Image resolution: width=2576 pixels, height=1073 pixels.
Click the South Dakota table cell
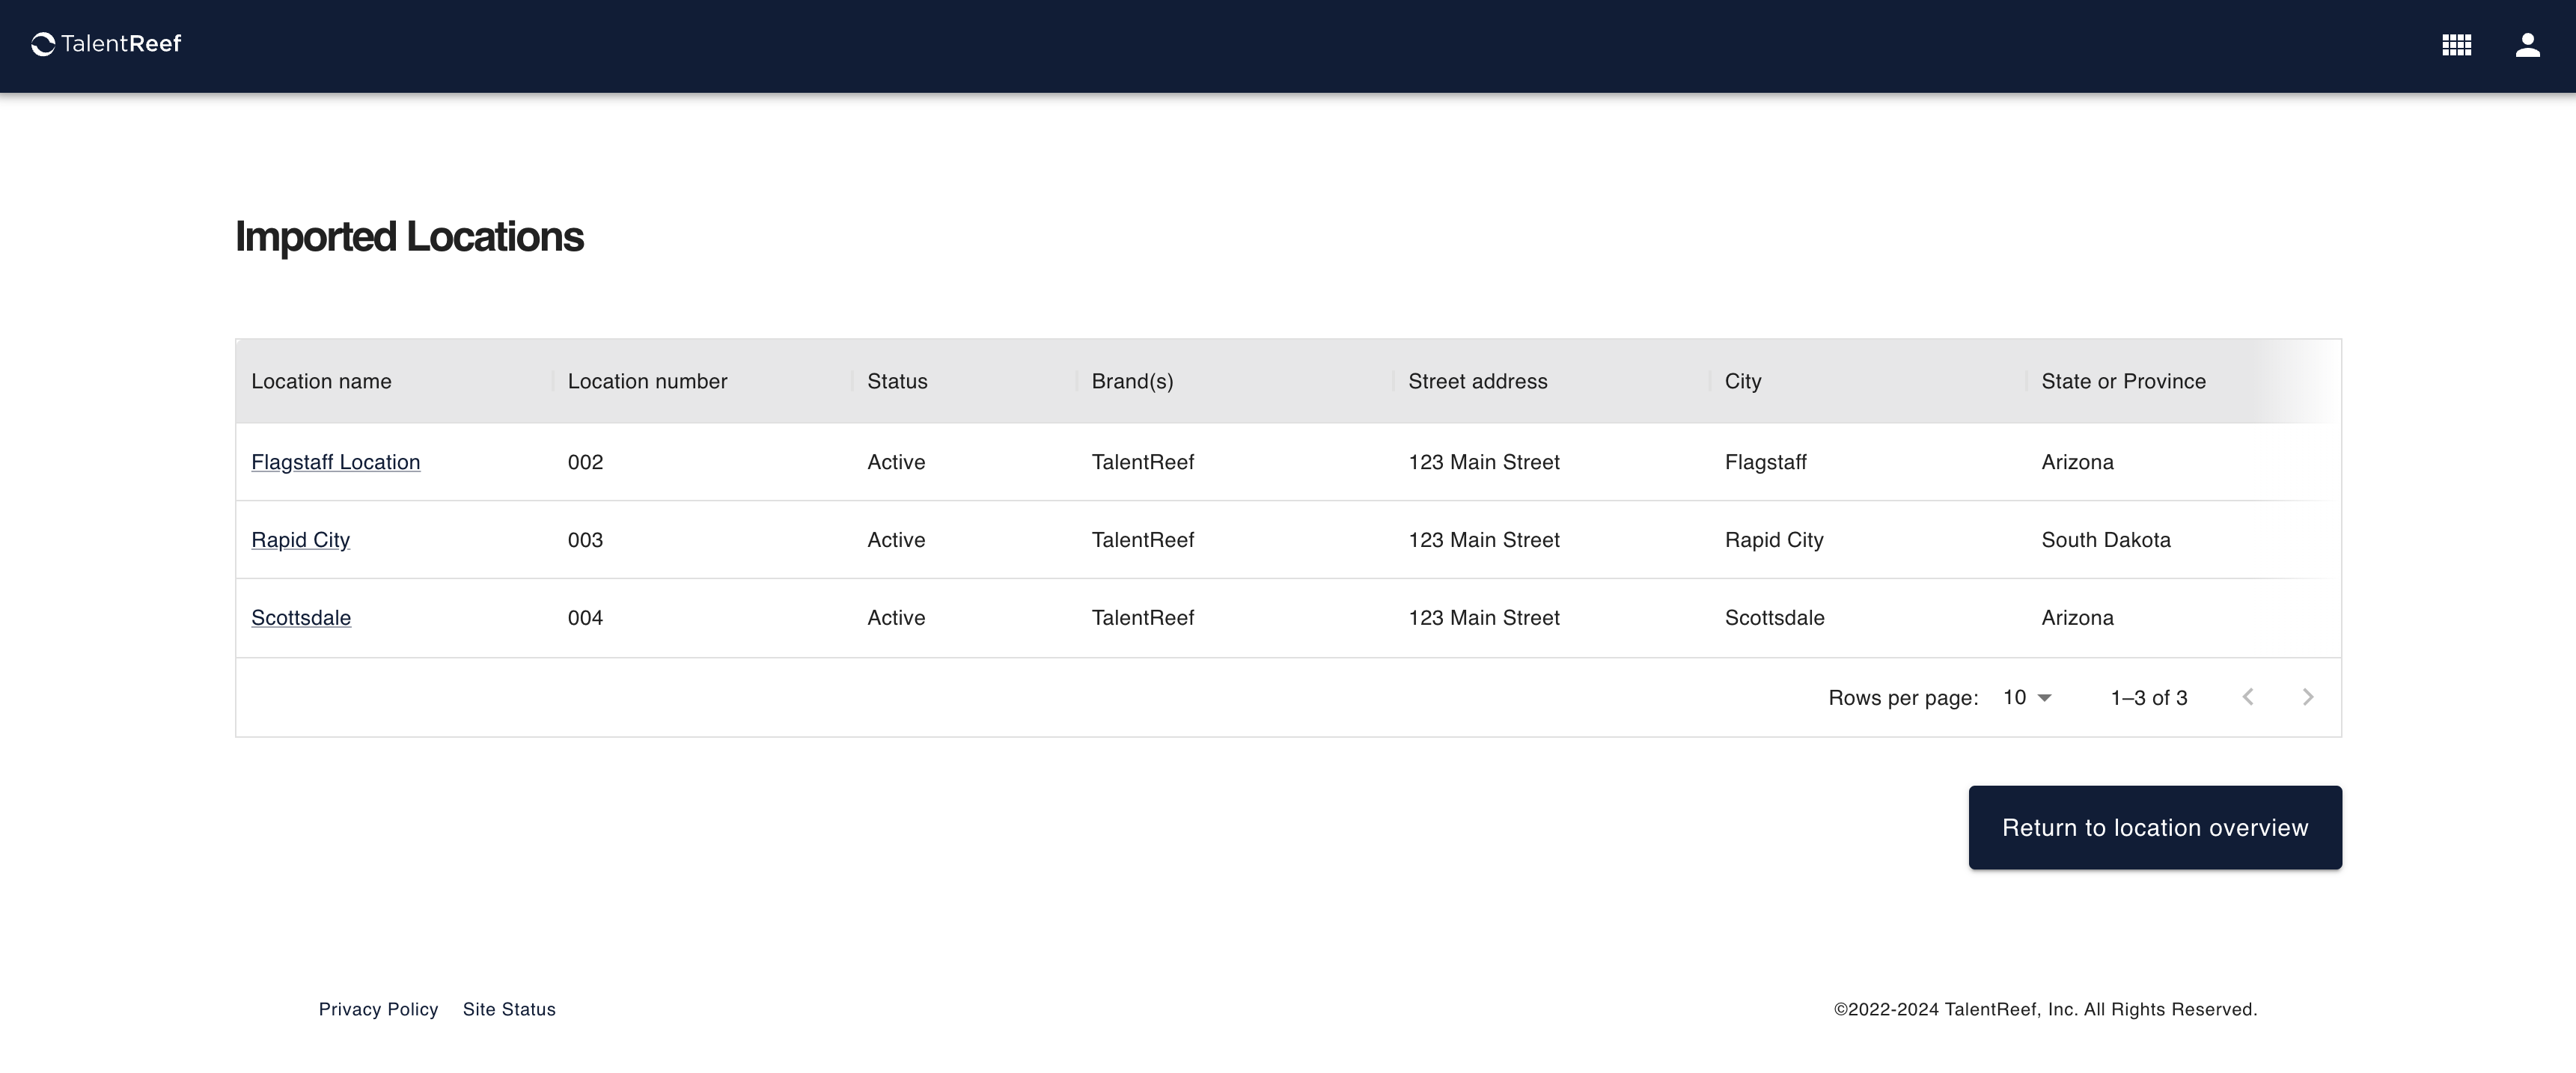tap(2105, 540)
